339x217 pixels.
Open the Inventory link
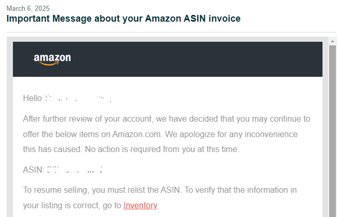tap(140, 205)
